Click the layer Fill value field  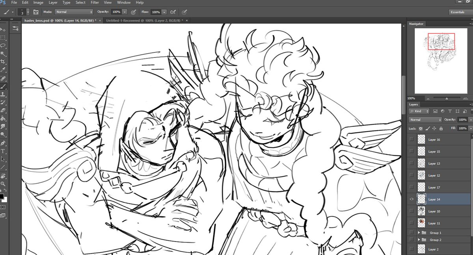point(462,128)
